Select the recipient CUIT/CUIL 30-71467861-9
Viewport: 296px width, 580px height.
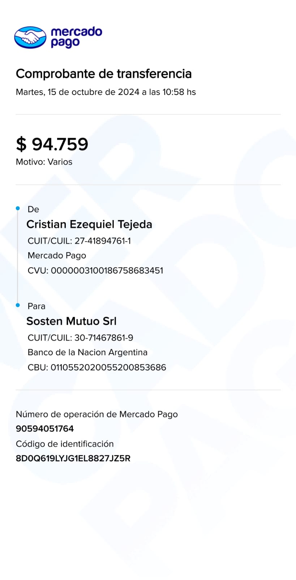pyautogui.click(x=80, y=338)
